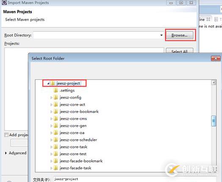
Task: Select the .settings folder icon
Action: coord(56,90)
